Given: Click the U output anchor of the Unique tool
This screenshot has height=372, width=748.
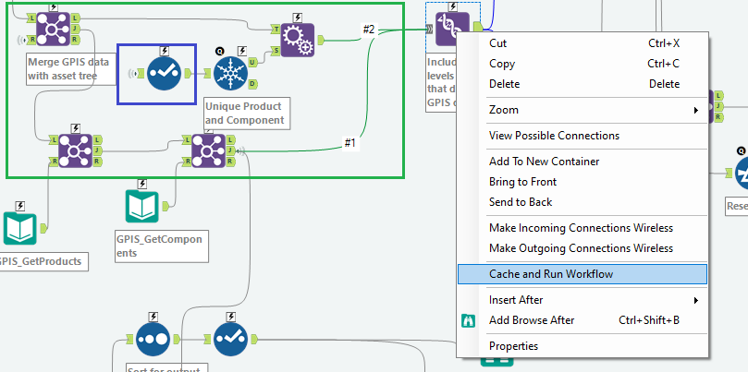Looking at the screenshot, I should pos(252,63).
